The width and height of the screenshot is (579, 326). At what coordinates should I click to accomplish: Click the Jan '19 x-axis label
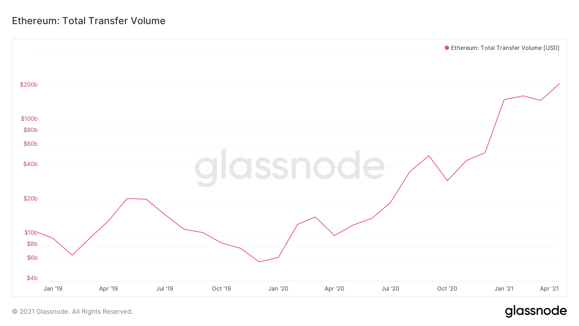click(53, 289)
